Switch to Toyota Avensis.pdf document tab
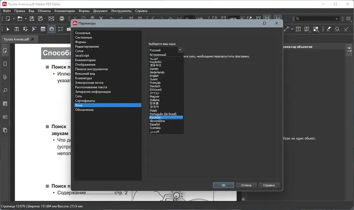The height and width of the screenshot is (210, 354). (x=16, y=39)
